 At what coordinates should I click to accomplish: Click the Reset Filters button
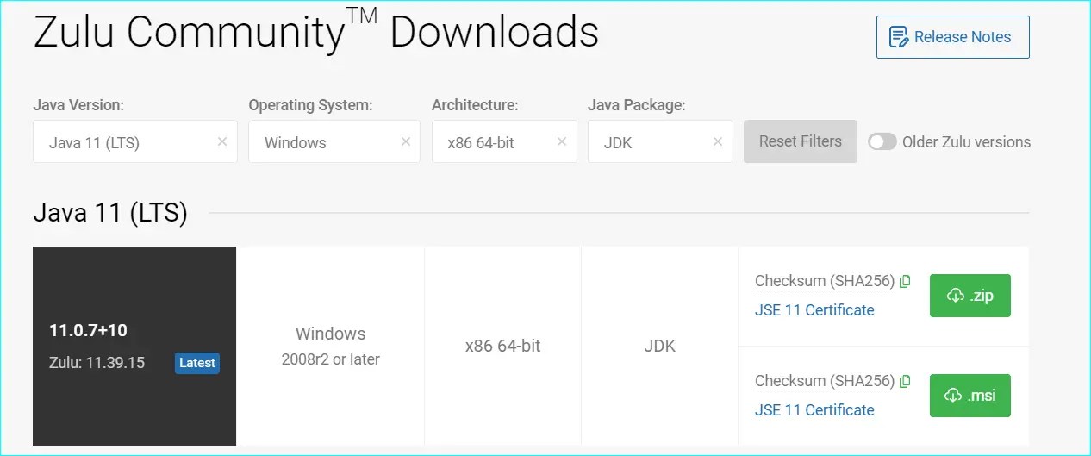pyautogui.click(x=801, y=141)
